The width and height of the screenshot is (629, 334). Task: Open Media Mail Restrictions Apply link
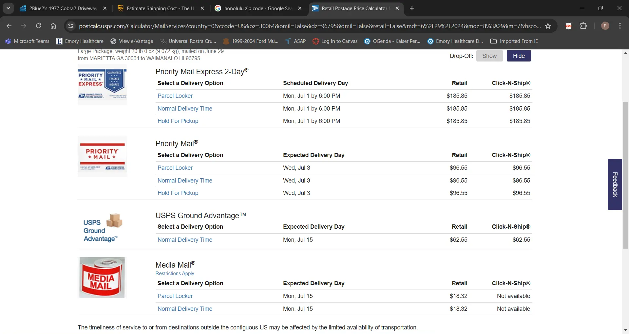(x=175, y=273)
